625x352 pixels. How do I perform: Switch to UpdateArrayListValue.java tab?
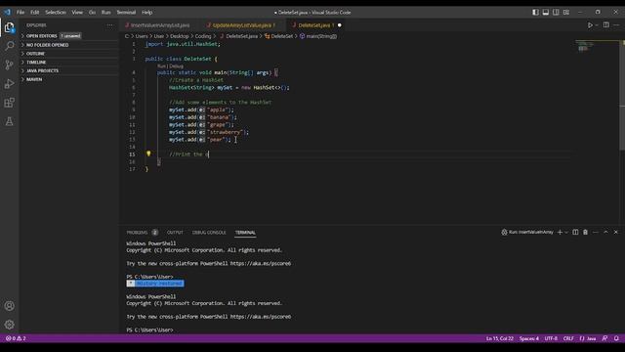[243, 25]
